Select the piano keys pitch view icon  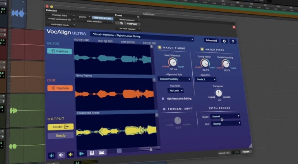pos(92,153)
